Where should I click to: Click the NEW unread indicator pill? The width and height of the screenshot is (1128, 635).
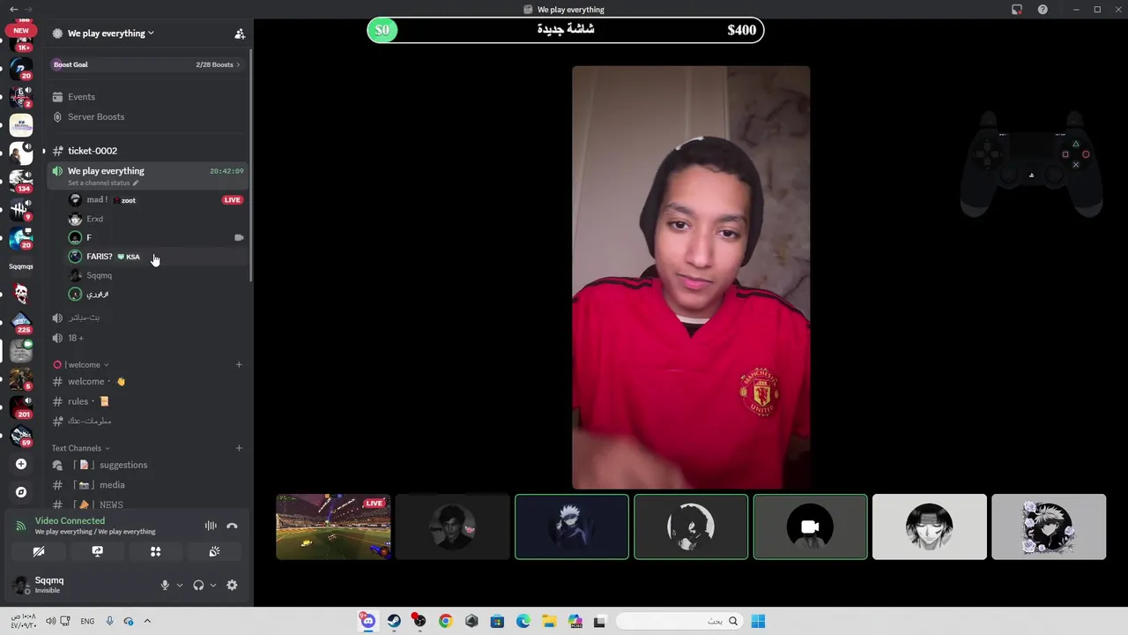21,30
